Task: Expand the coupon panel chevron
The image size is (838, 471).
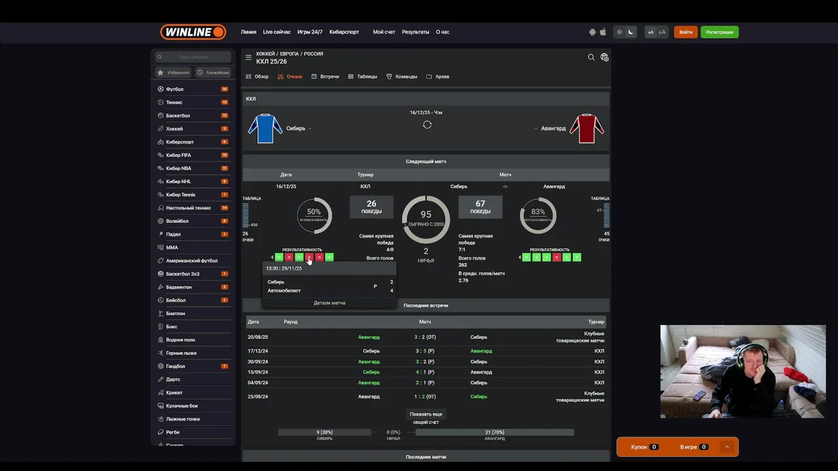Action: [x=727, y=447]
